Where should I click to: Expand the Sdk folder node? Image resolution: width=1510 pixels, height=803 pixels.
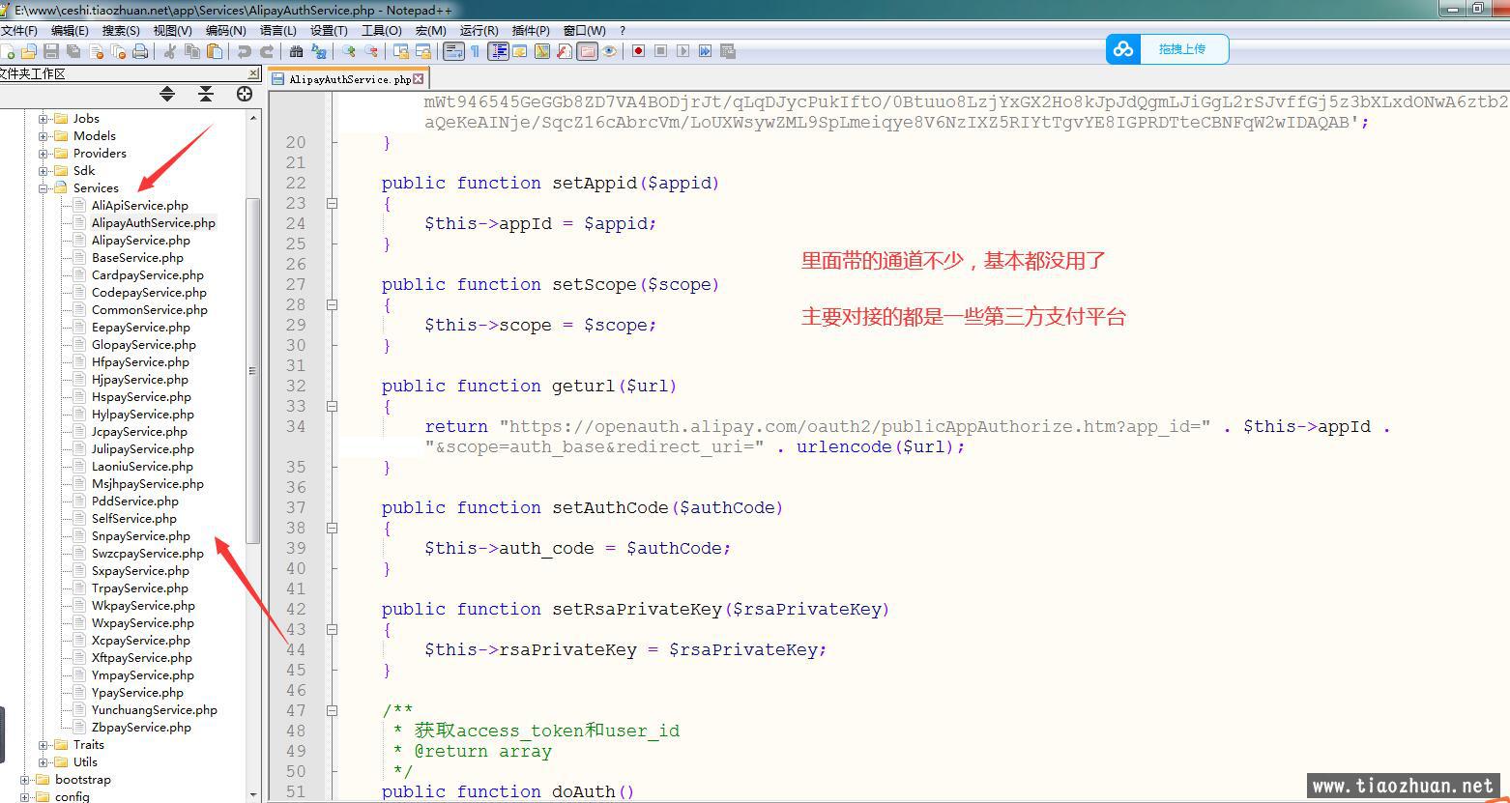coord(43,171)
